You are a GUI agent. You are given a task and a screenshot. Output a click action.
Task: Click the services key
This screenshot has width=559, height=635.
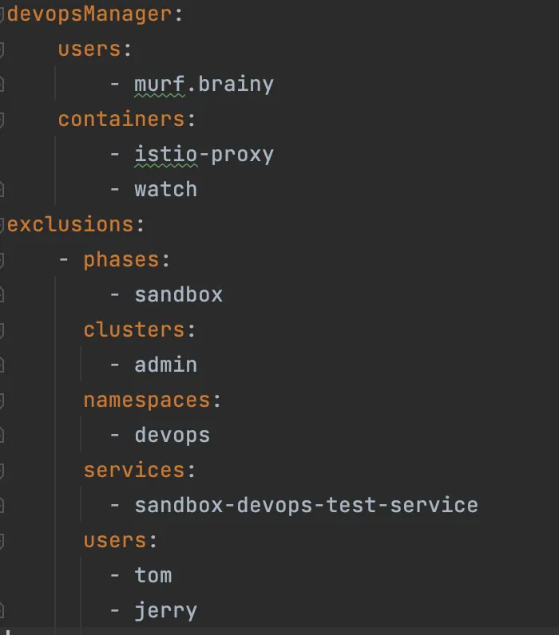134,471
